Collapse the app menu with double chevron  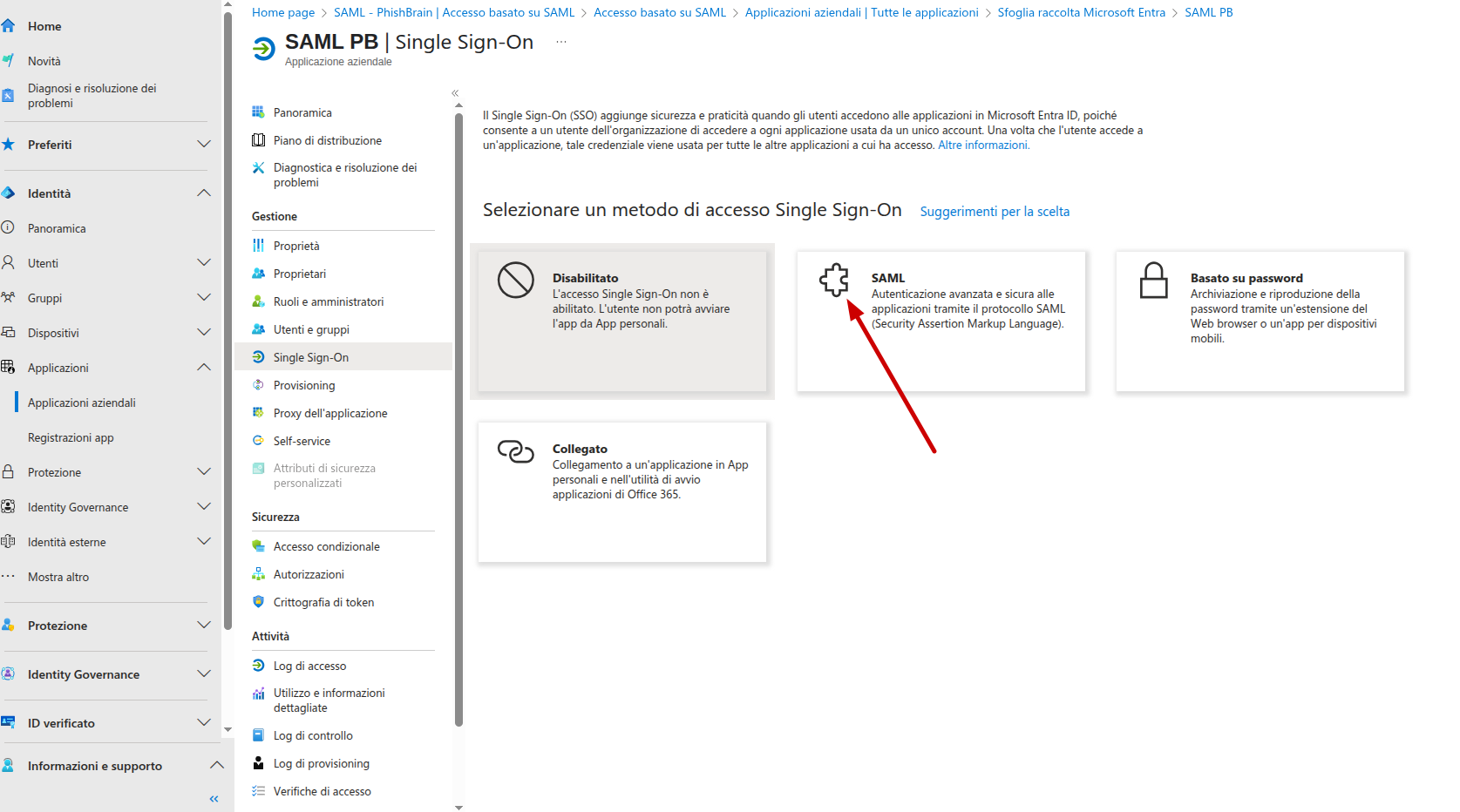point(455,93)
